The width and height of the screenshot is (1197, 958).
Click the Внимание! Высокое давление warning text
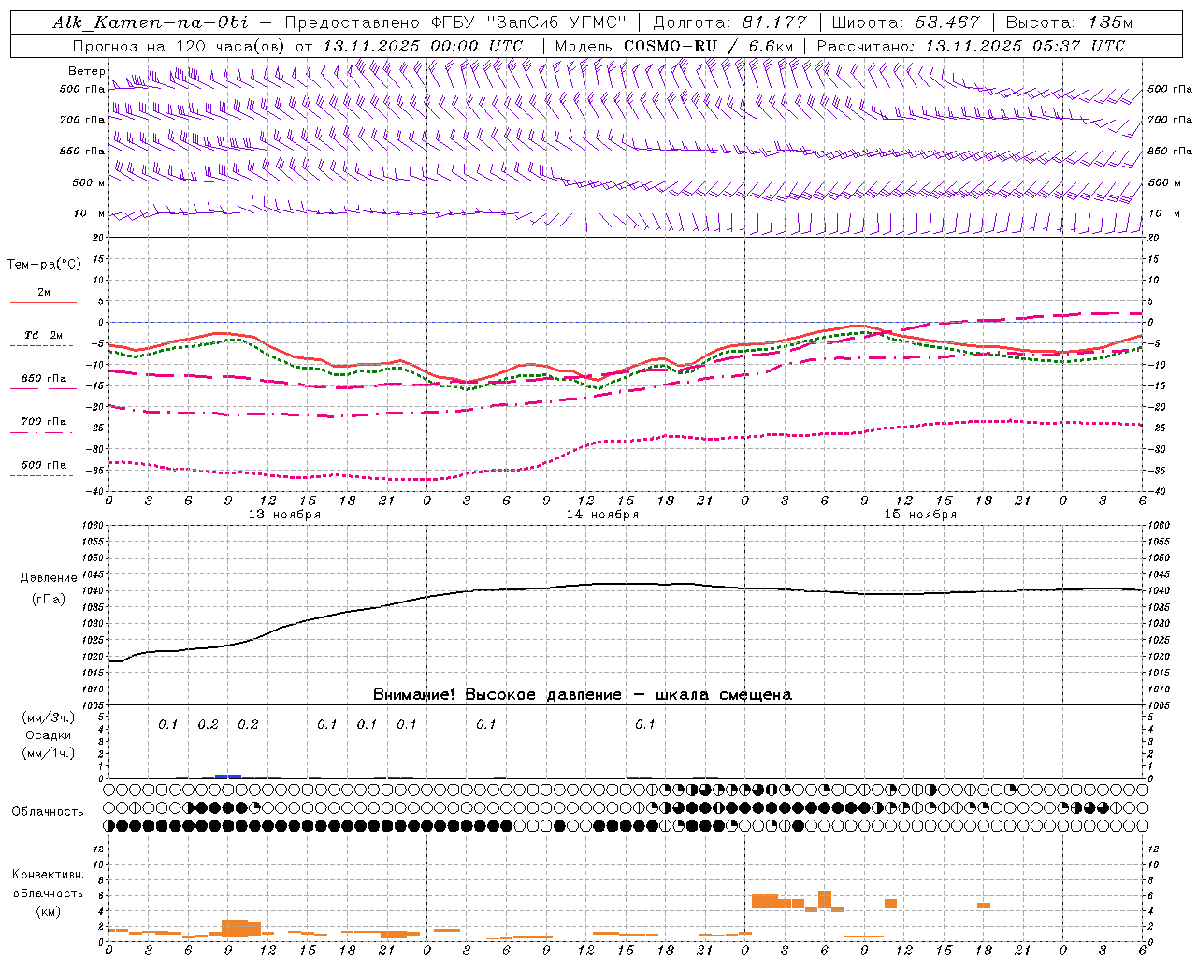point(582,695)
